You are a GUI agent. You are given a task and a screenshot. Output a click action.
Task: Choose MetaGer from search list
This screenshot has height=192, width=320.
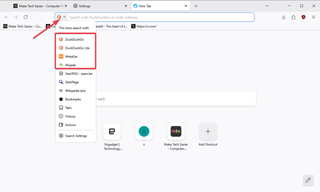click(x=72, y=57)
